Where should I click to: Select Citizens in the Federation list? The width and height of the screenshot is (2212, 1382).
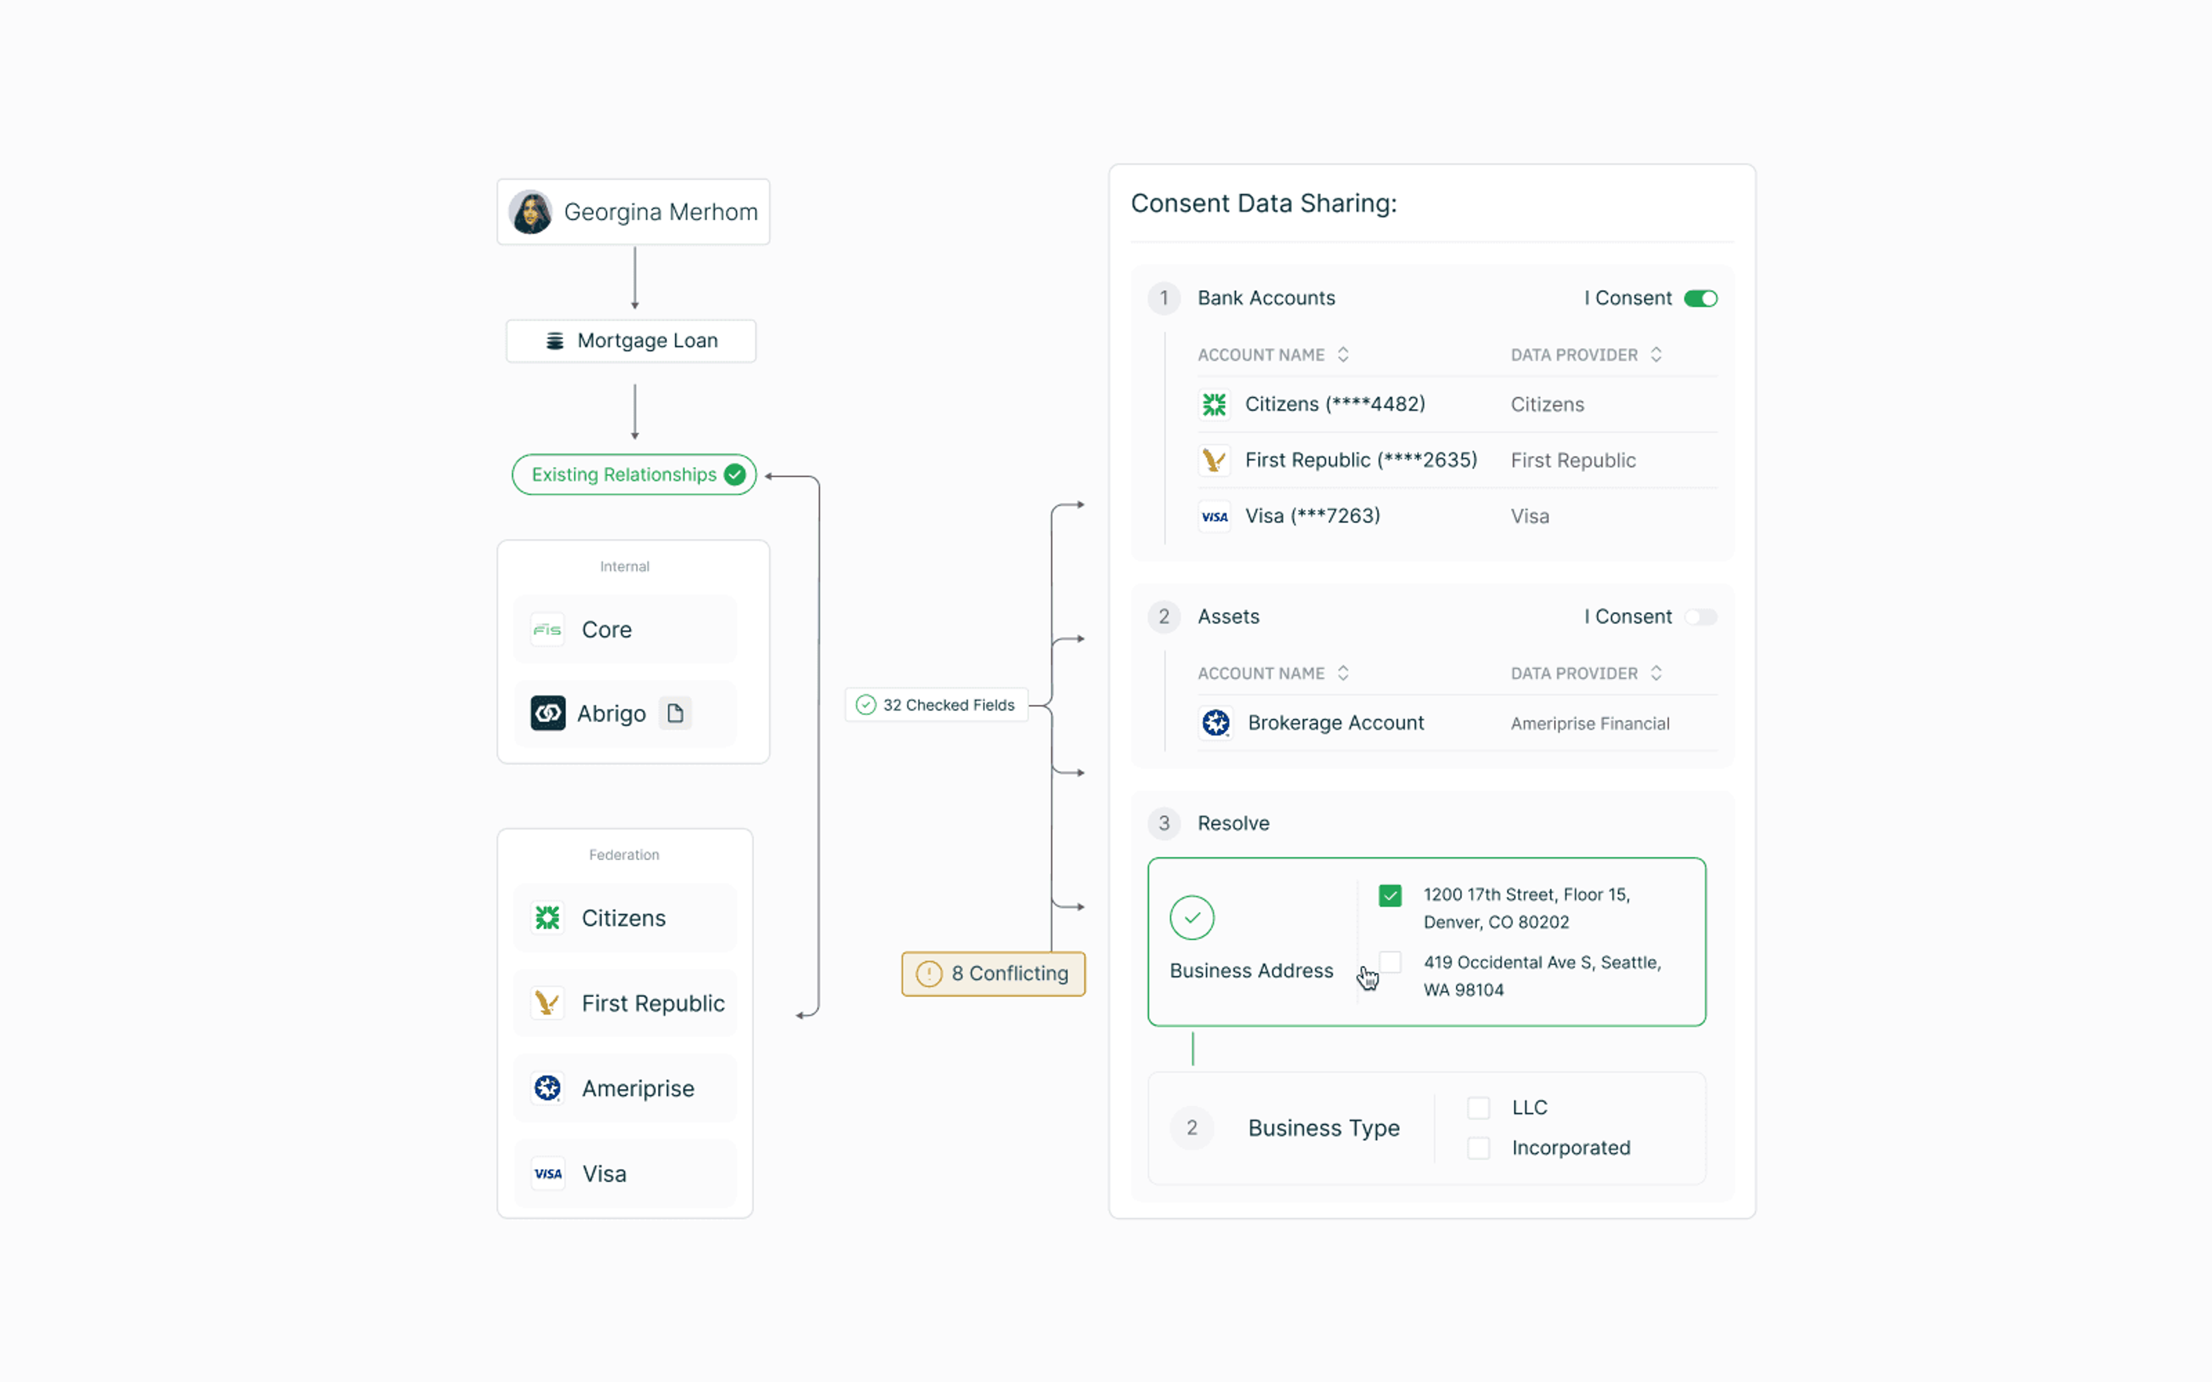[625, 918]
